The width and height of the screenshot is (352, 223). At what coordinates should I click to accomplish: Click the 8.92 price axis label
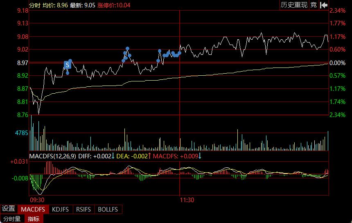(x=23, y=76)
